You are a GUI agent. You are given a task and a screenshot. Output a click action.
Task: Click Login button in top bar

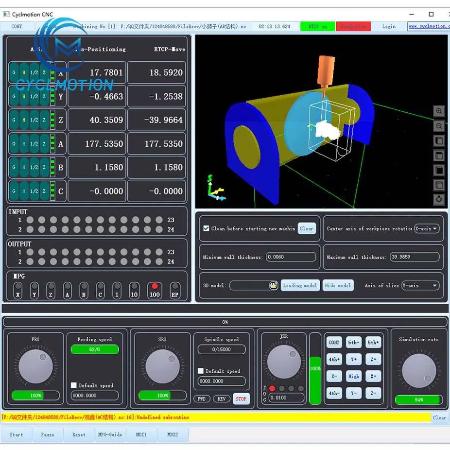coord(389,26)
